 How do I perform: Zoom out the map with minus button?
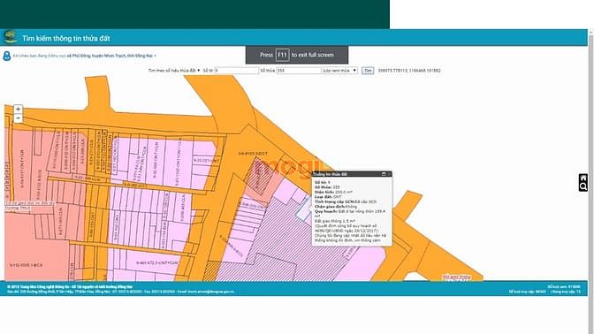[x=18, y=118]
